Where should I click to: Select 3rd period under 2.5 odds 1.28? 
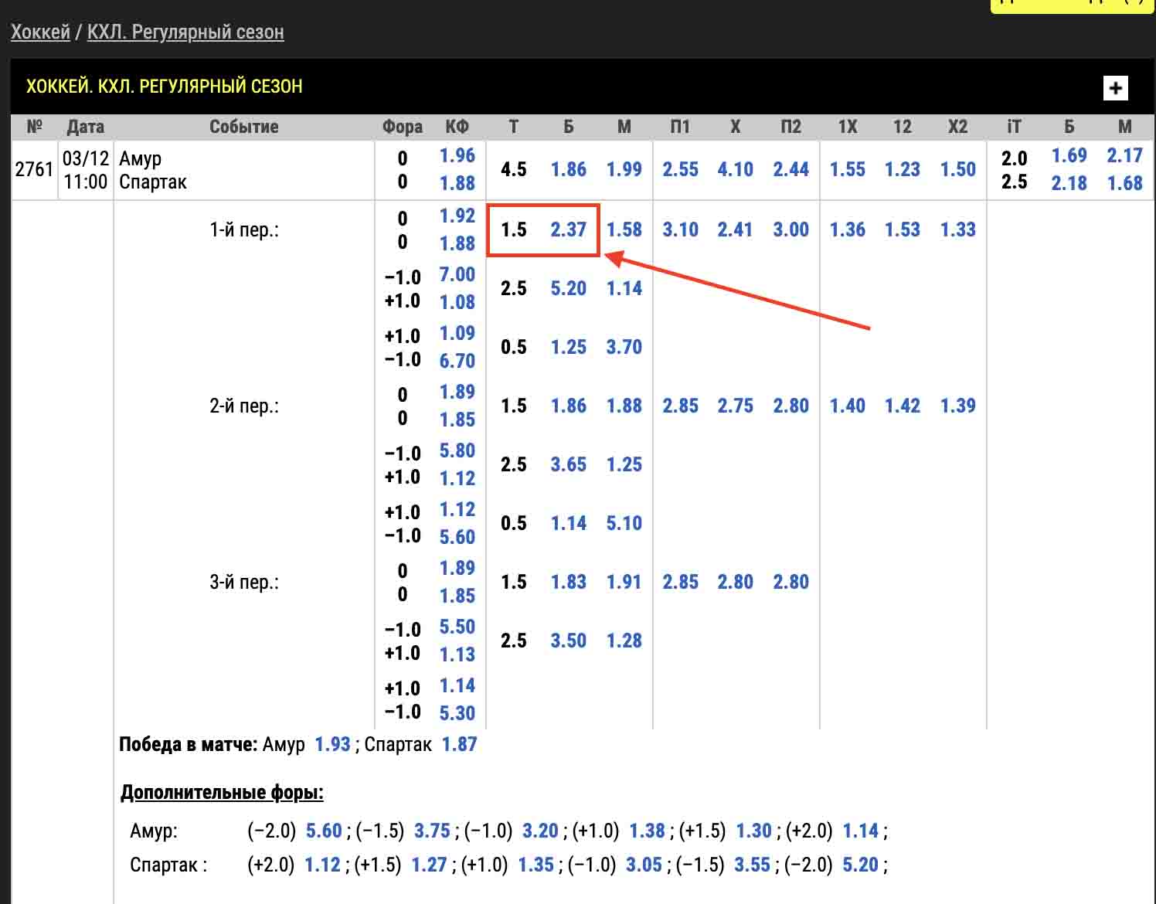click(624, 641)
